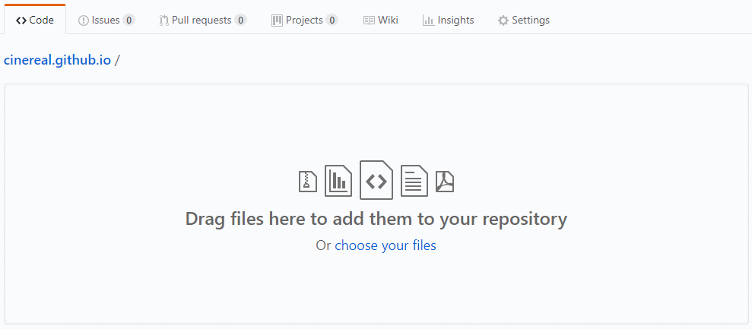Follow the cinereal.github.io breadcrumb link
Image resolution: width=752 pixels, height=329 pixels.
[58, 61]
